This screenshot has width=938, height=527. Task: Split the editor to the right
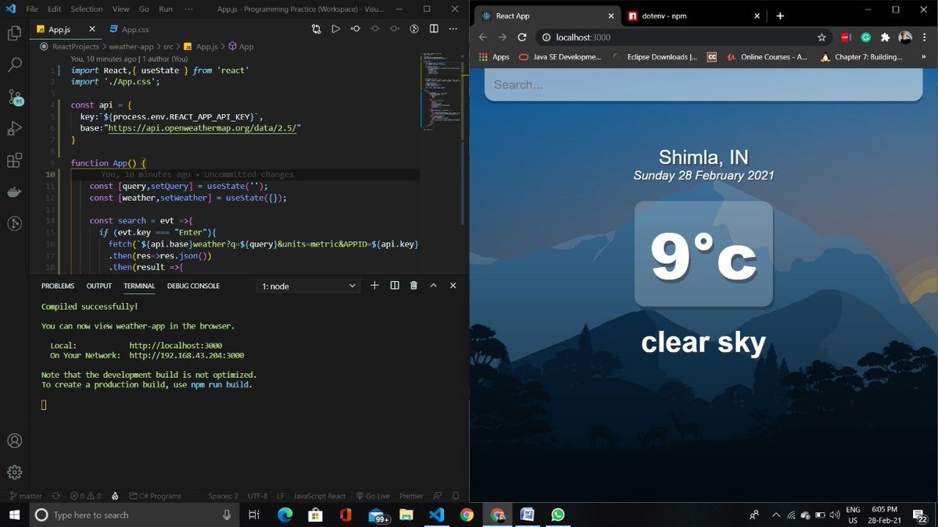[434, 29]
